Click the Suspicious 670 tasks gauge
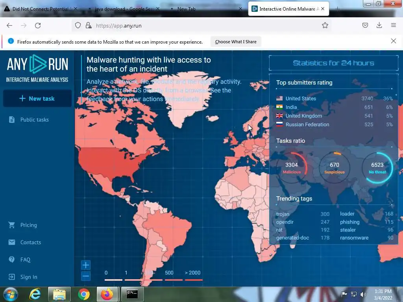This screenshot has height=302, width=403. coord(335,168)
